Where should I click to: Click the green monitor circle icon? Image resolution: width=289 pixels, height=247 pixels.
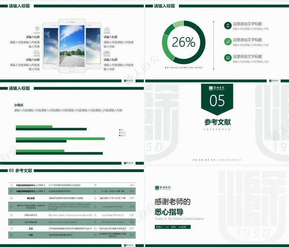[x=228, y=57]
